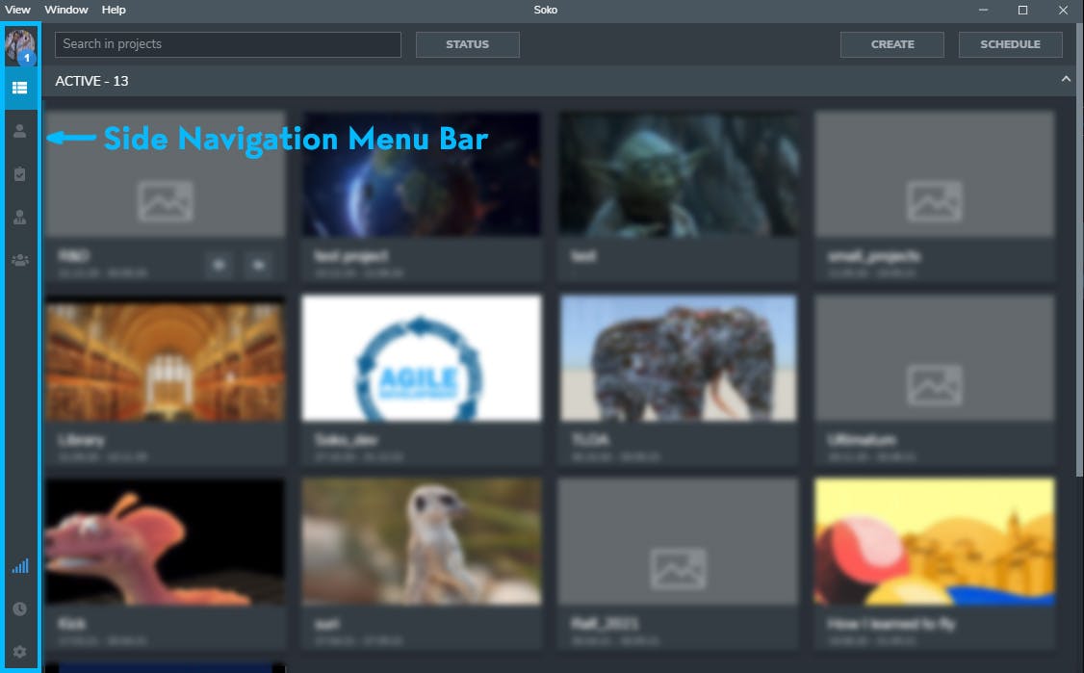The width and height of the screenshot is (1084, 673).
Task: Maximize the Soko window
Action: 1023,10
